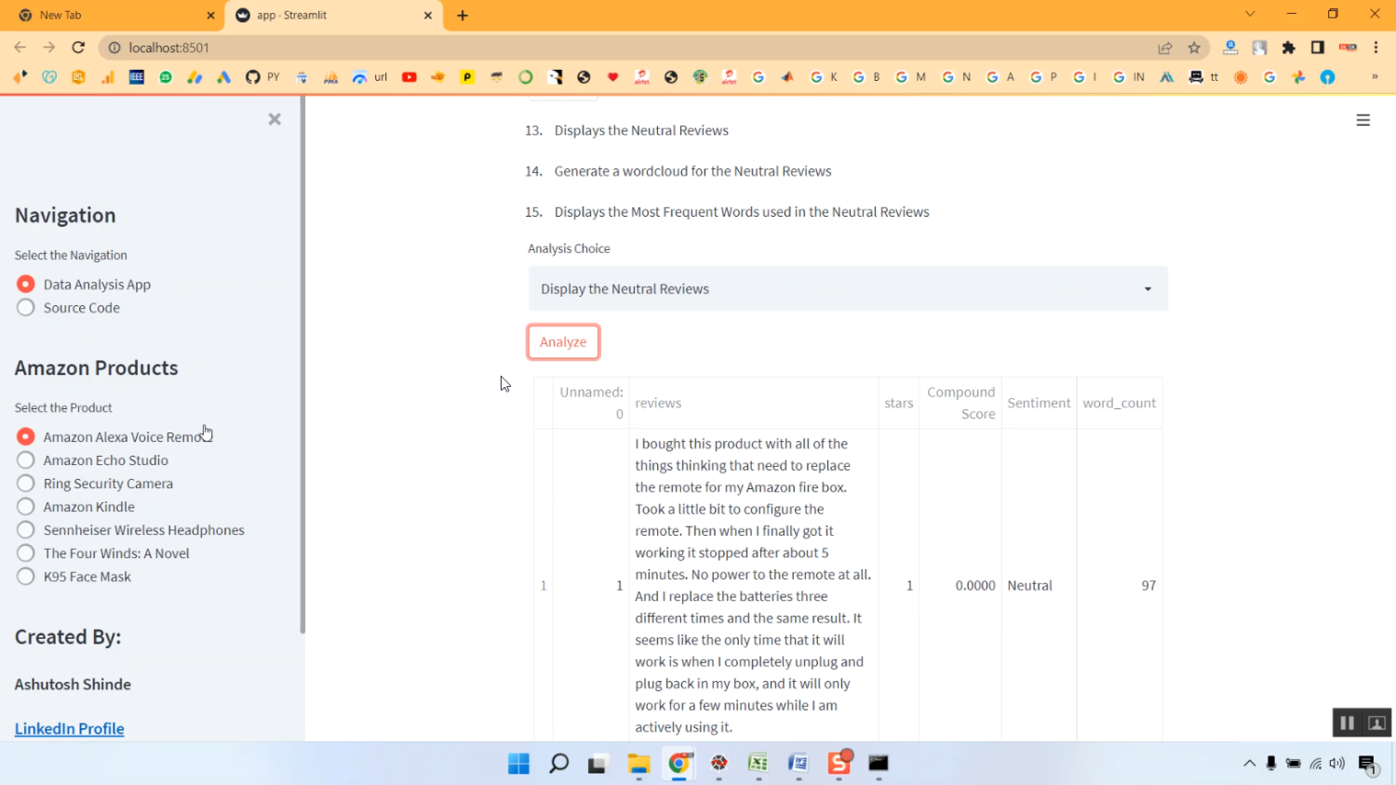The image size is (1396, 785).
Task: Bookmark this page with the star icon
Action: point(1194,47)
